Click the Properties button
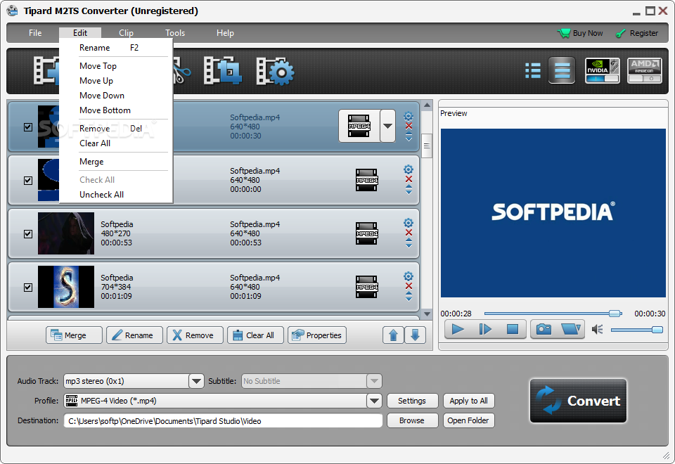Screen dimensions: 675x464 pos(317,335)
